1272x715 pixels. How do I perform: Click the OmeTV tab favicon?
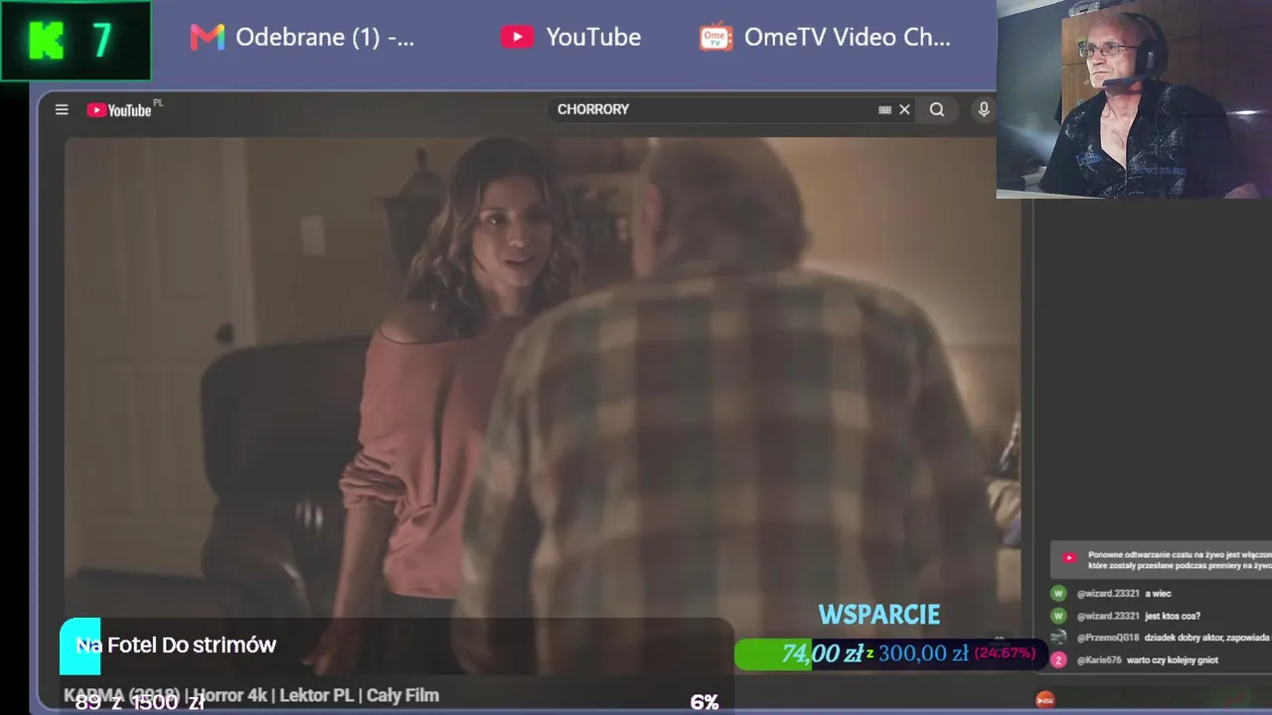(715, 38)
